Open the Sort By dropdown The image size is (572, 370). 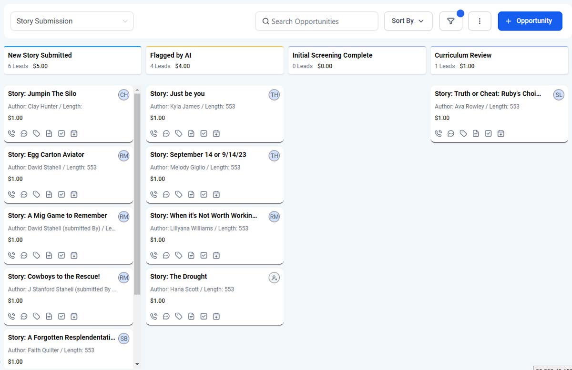coord(408,21)
